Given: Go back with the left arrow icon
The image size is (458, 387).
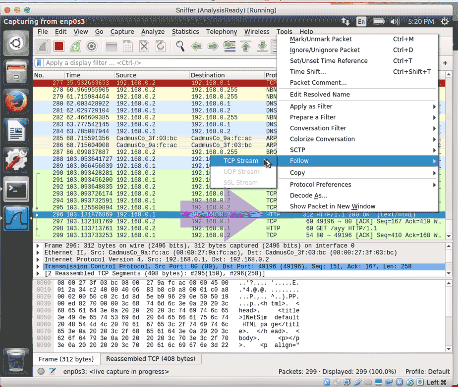Looking at the screenshot, I should 197,47.
